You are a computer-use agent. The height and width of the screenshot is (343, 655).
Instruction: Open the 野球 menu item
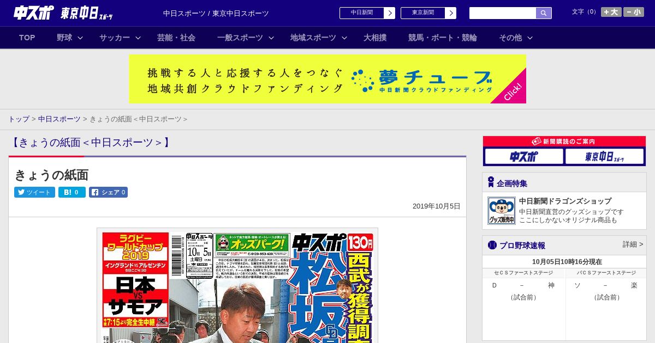click(x=64, y=38)
